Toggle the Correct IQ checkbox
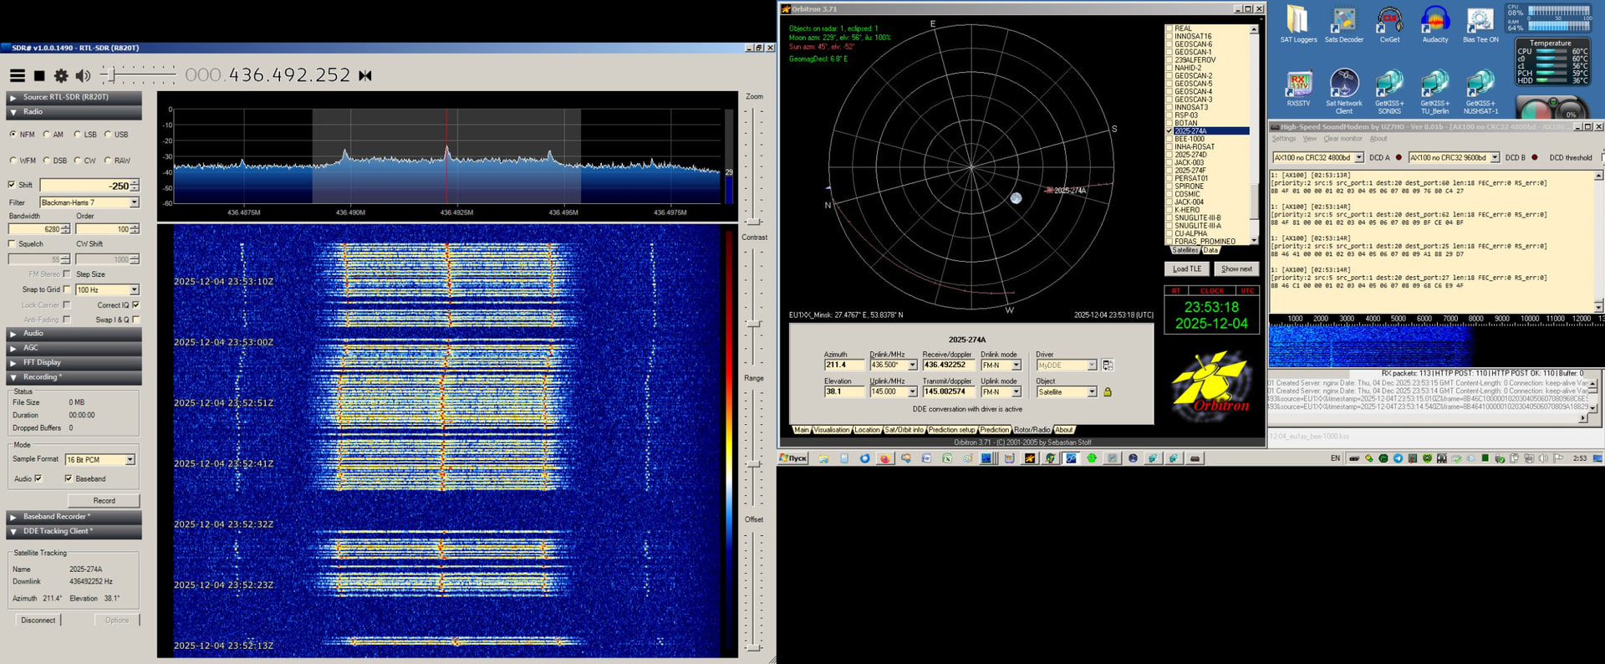This screenshot has height=664, width=1605. [135, 305]
